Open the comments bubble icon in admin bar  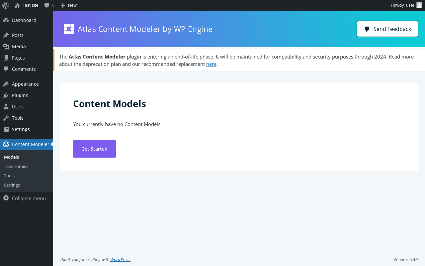click(47, 5)
